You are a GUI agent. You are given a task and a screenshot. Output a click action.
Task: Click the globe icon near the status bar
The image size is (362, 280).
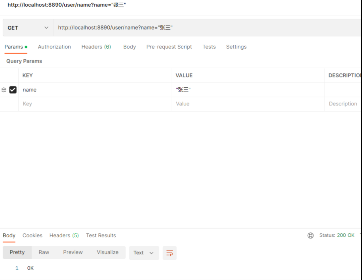pos(310,235)
